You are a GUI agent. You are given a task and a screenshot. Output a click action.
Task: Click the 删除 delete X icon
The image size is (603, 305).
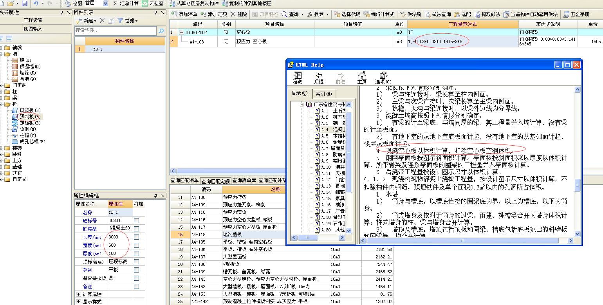point(233,14)
